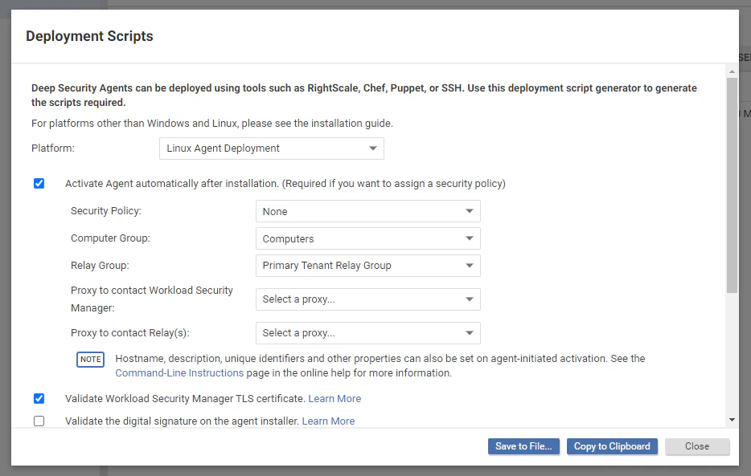Open the Security Policy dropdown set to None
The width and height of the screenshot is (751, 476).
[x=367, y=211]
